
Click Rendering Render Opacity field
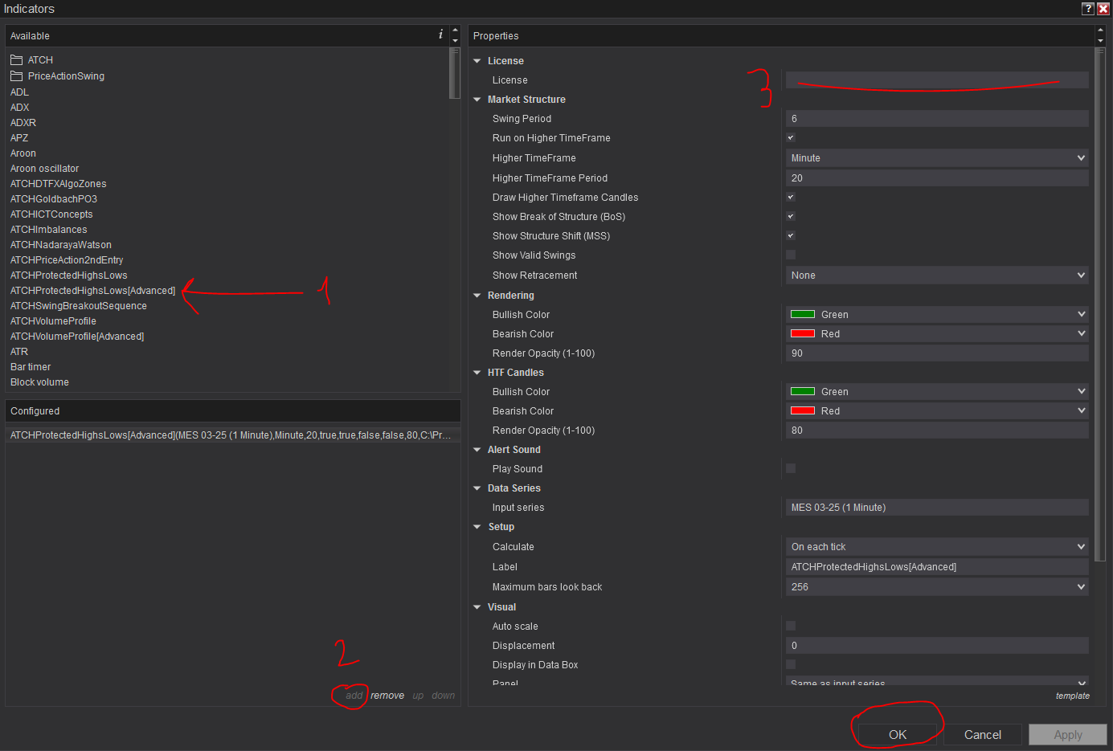[937, 353]
